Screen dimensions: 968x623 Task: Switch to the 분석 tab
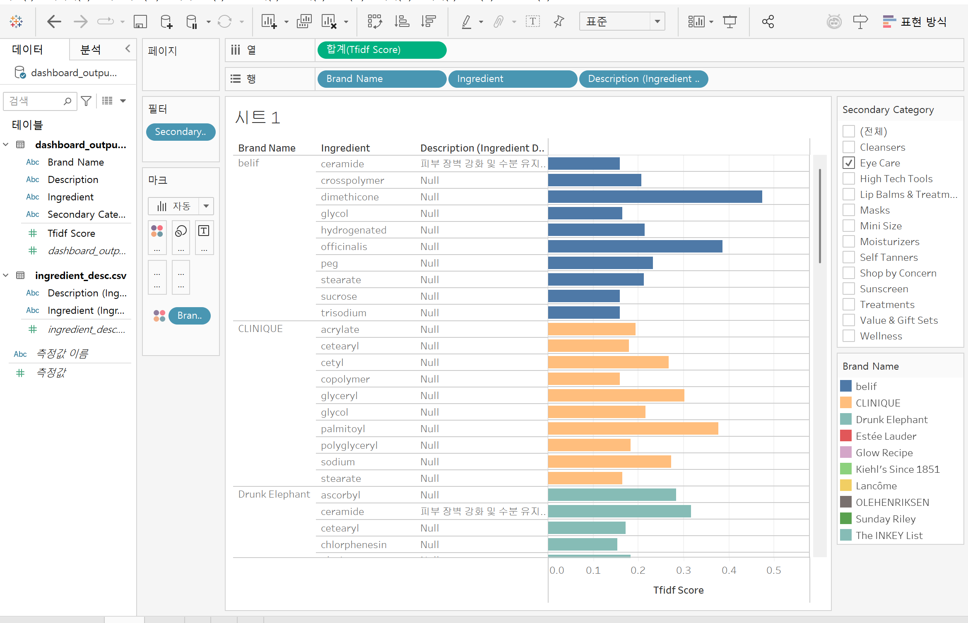tap(91, 50)
